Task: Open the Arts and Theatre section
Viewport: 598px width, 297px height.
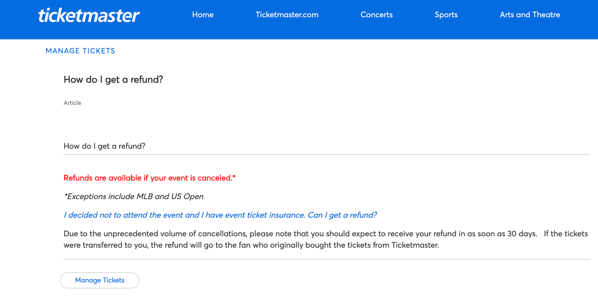Action: (x=530, y=15)
